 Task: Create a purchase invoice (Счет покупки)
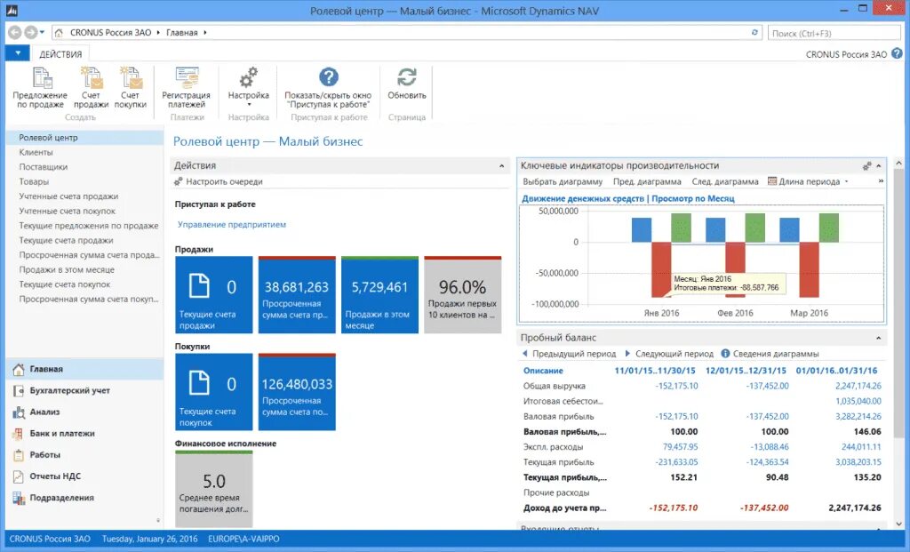(x=130, y=88)
